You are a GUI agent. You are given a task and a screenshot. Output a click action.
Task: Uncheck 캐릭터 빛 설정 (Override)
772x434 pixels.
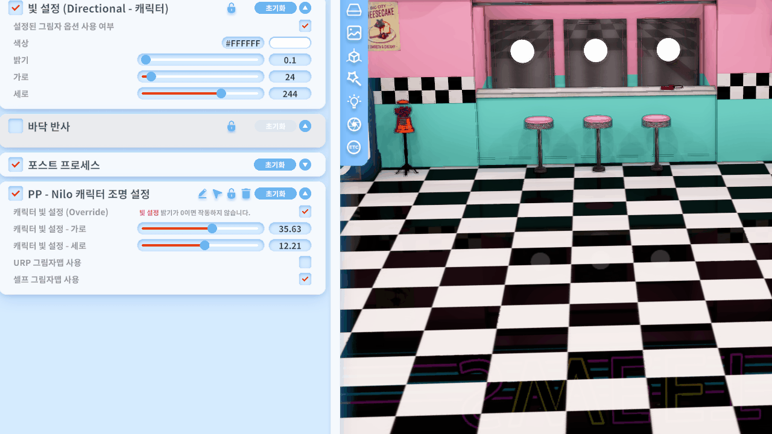click(305, 212)
